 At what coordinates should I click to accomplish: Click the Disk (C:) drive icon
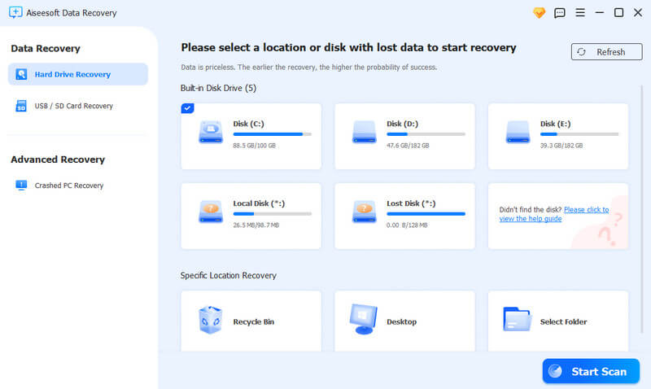click(211, 132)
